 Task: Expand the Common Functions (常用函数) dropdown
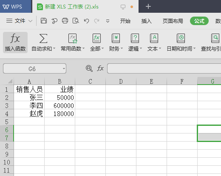tap(84, 48)
